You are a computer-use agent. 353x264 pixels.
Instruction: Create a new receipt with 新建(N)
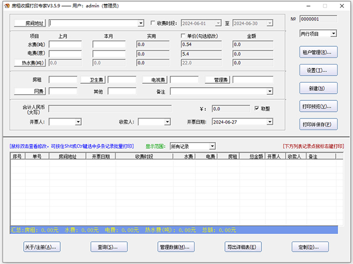(x=318, y=88)
